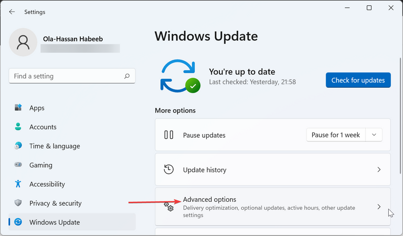
Task: Navigate to Privacy & security
Action: point(72,203)
